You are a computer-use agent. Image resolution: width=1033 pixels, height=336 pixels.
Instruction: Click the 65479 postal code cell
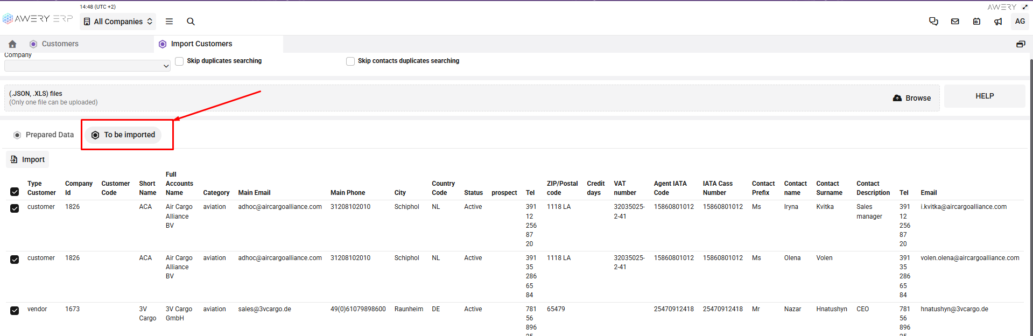(x=556, y=309)
